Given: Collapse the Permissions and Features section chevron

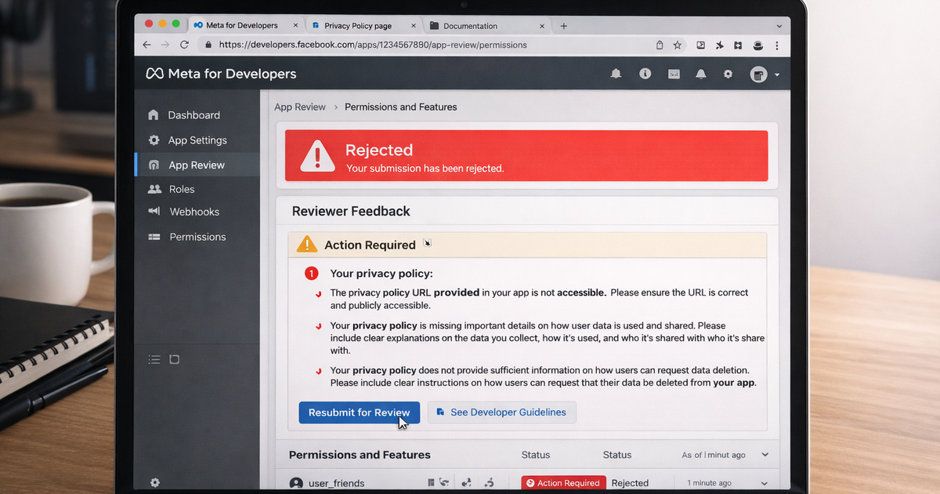Looking at the screenshot, I should [x=765, y=455].
